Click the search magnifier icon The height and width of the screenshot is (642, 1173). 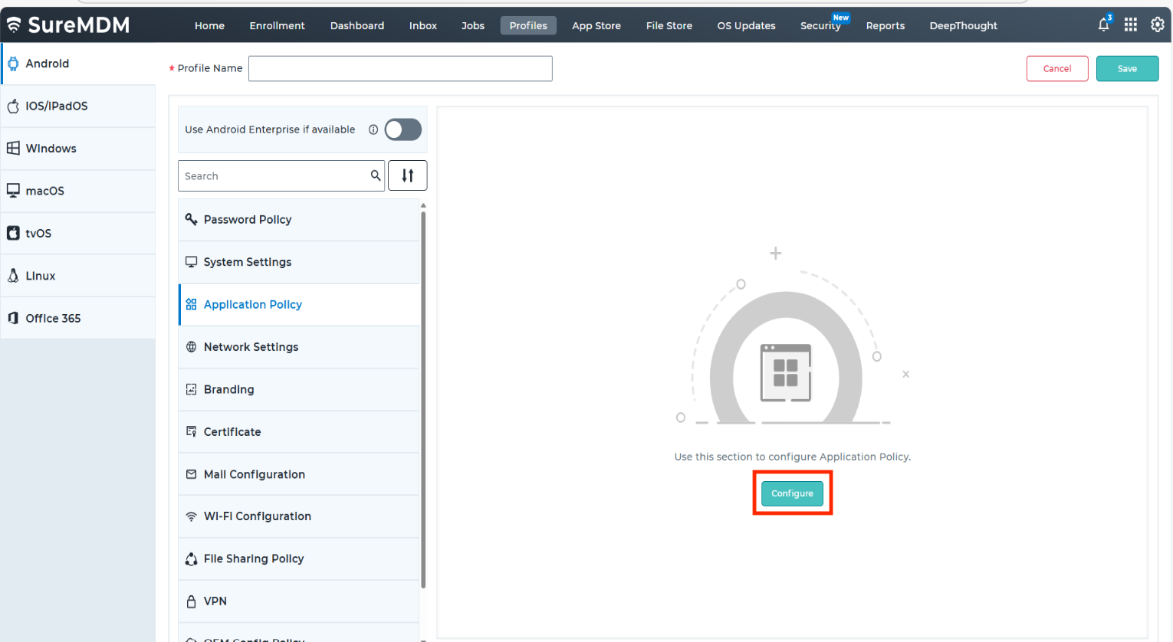click(376, 175)
